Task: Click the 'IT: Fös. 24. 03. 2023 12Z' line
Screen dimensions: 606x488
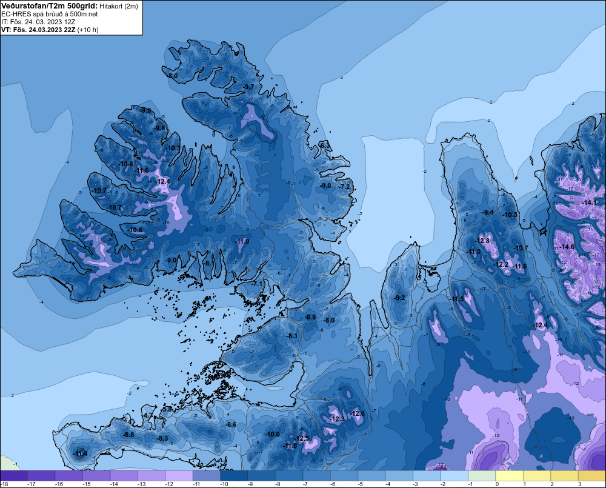Action: point(38,22)
